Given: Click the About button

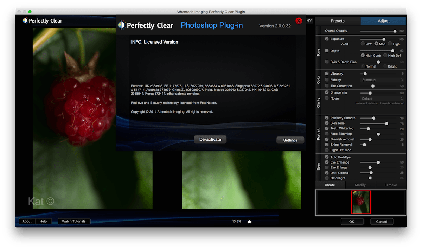Looking at the screenshot, I should point(27,222).
